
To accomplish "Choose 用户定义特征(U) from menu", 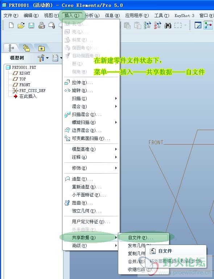I will (91, 222).
